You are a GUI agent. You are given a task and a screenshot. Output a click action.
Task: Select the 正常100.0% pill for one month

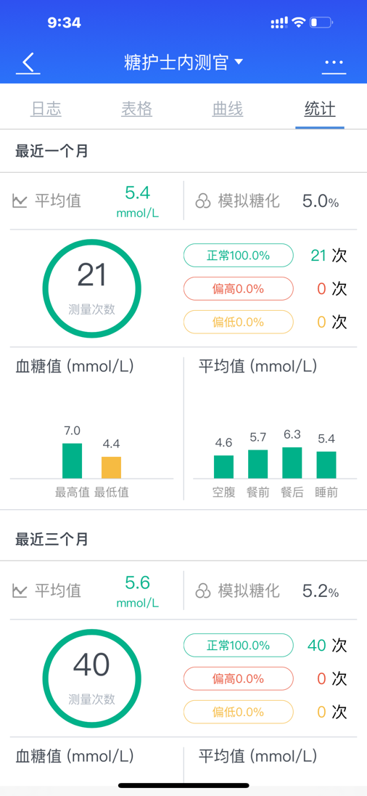pos(238,256)
